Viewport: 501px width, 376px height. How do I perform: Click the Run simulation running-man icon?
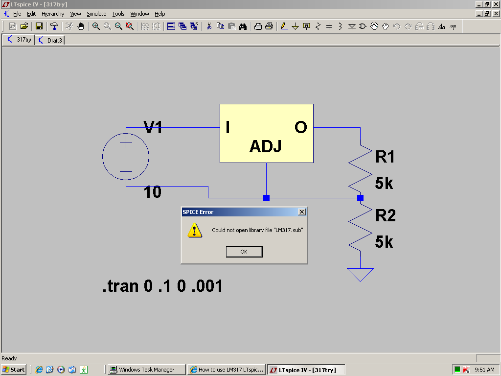click(69, 26)
